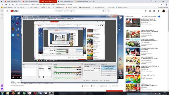Open the OBS Правка menu
The image size is (169, 95).
31,18
